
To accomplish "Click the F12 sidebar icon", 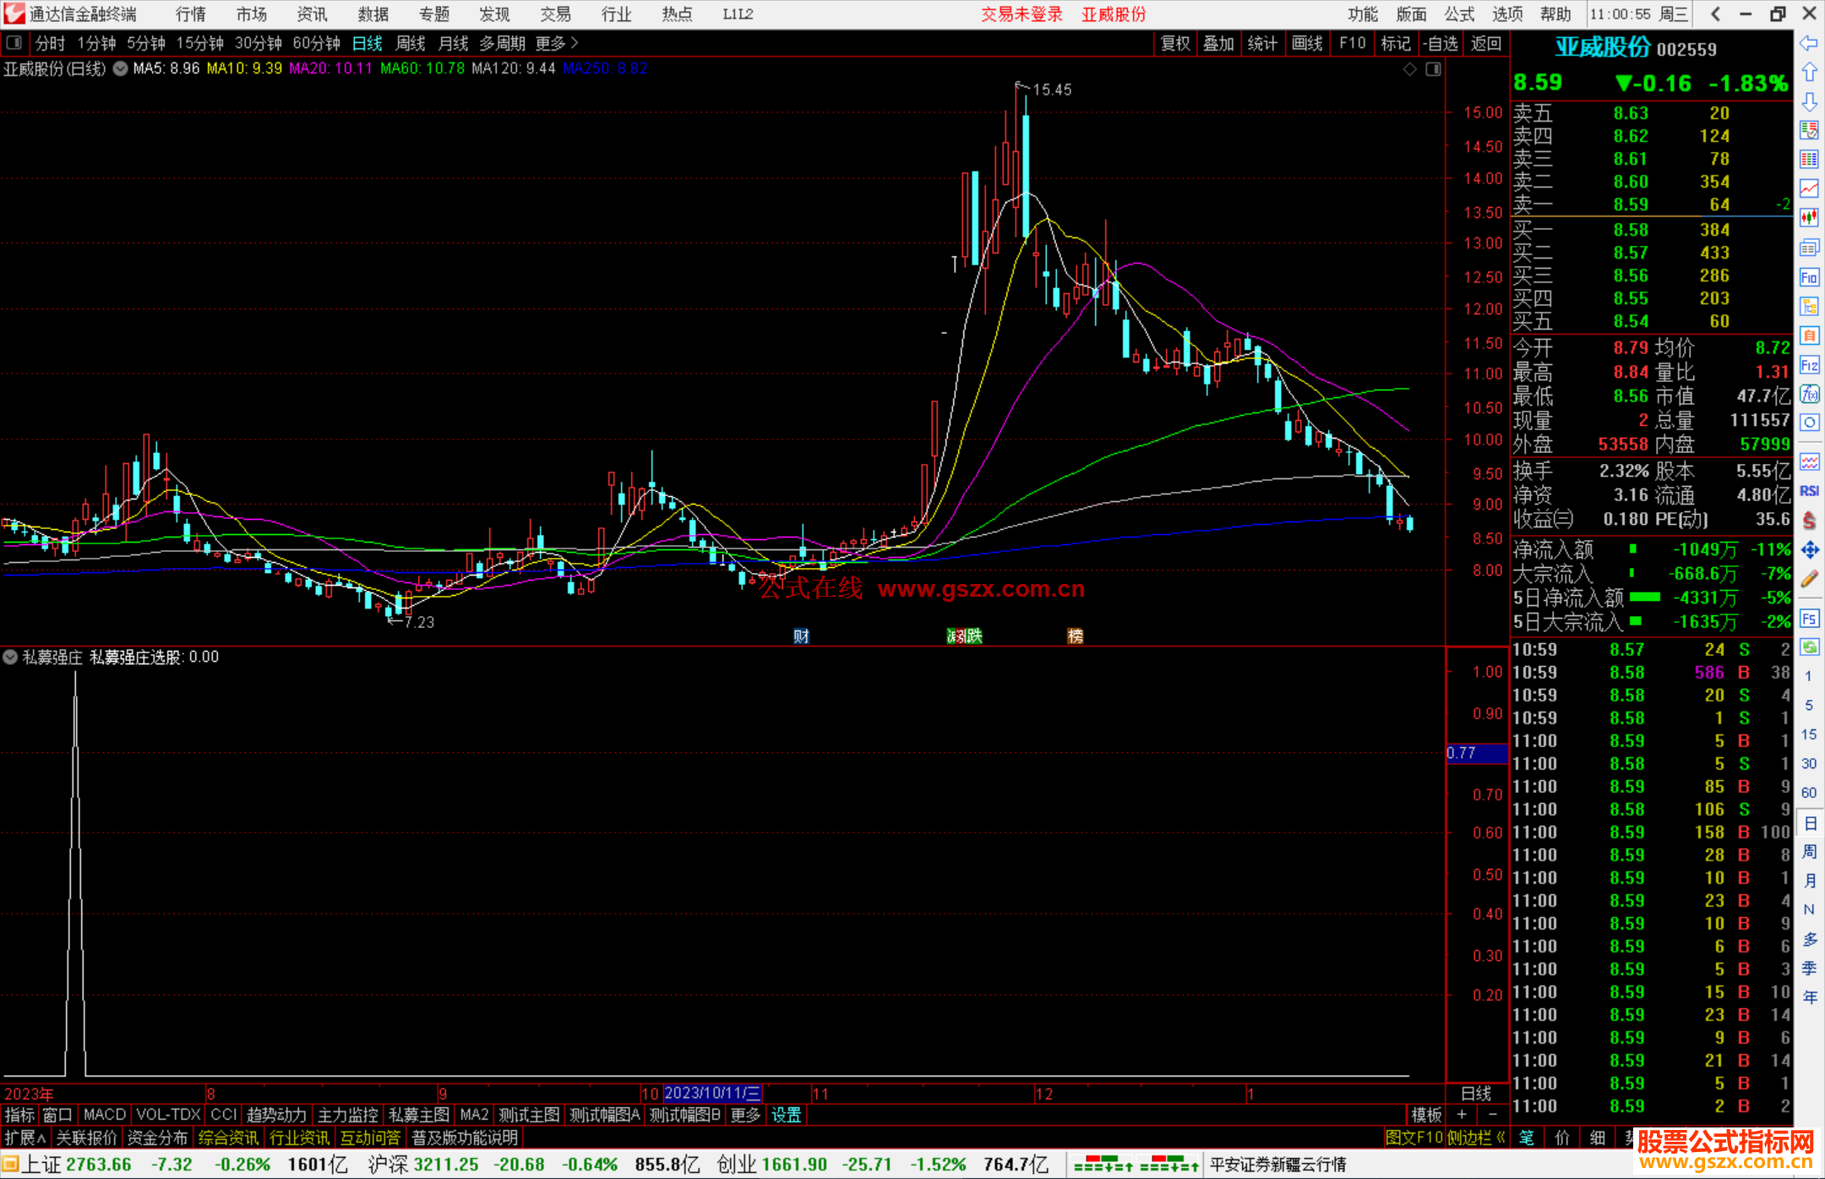I will click(x=1809, y=365).
